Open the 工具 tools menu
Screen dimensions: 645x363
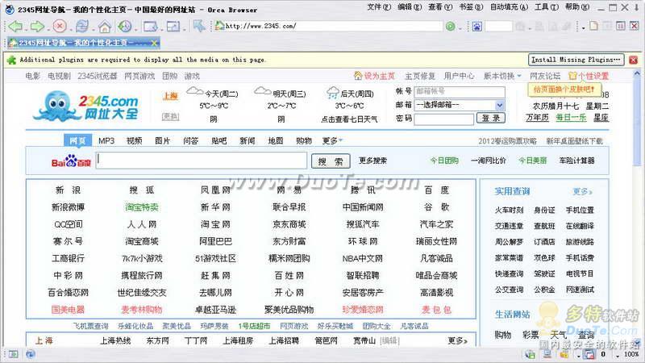coord(545,6)
